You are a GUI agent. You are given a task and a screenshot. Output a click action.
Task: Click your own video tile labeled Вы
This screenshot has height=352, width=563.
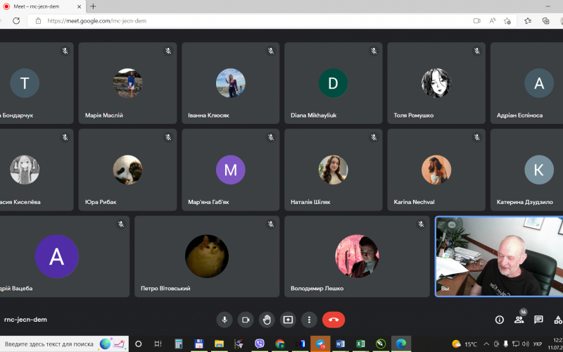tap(499, 256)
